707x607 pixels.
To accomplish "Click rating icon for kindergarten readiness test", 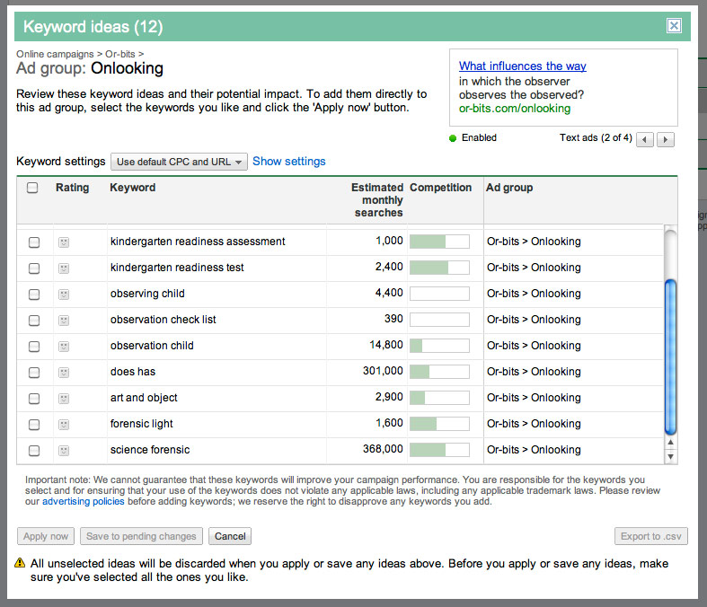I will (64, 268).
